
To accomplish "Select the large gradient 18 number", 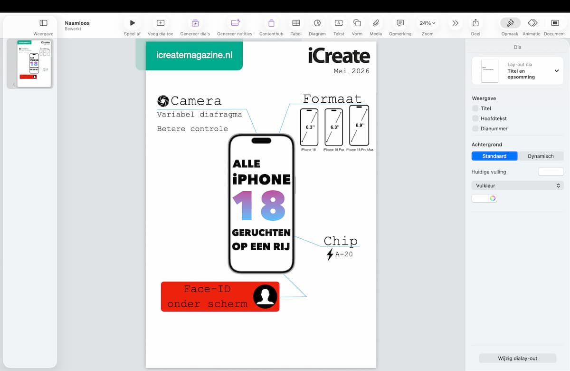I will (259, 205).
